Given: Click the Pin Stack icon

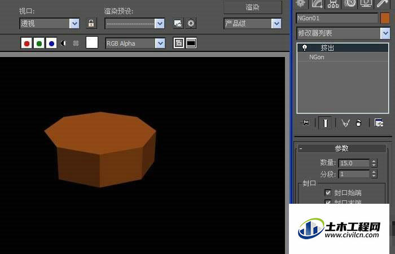Looking at the screenshot, I should 305,123.
